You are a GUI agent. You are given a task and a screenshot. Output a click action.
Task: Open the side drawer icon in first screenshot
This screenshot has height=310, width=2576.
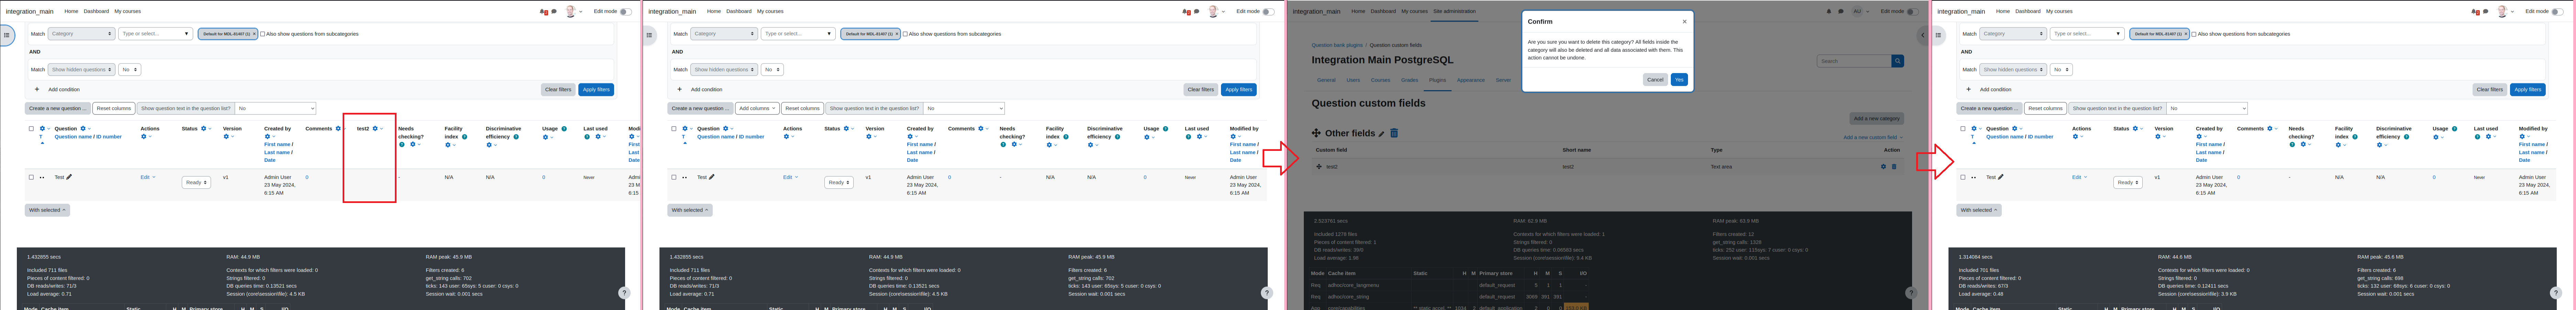pos(6,35)
